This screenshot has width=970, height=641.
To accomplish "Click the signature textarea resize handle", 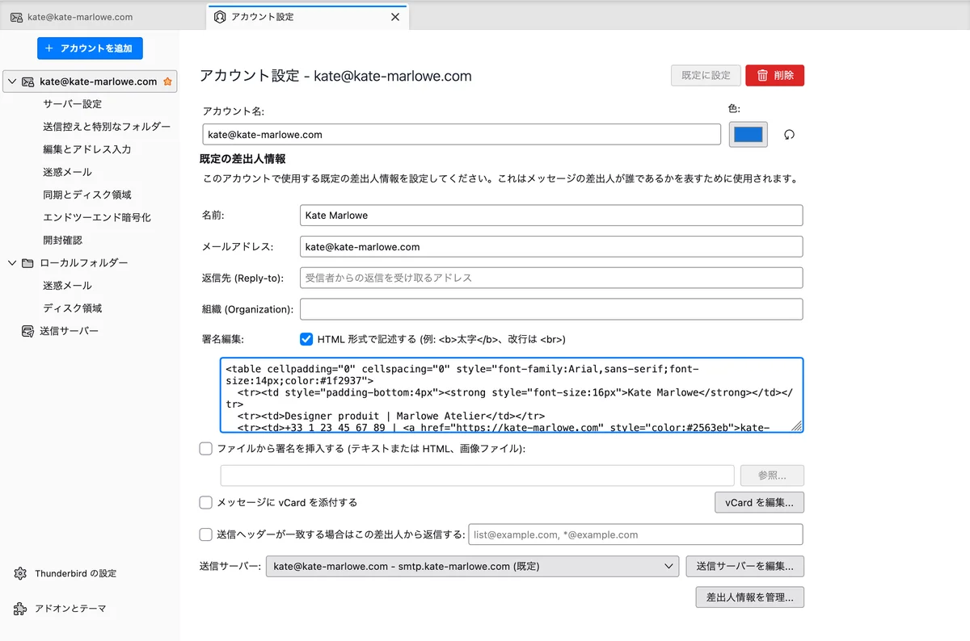I will [796, 426].
